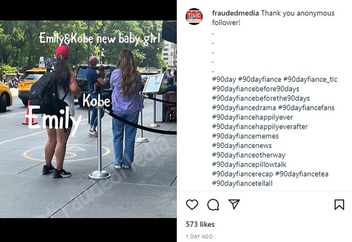The image size is (352, 242).
Task: Open comments with the speech bubble icon
Action: click(213, 205)
